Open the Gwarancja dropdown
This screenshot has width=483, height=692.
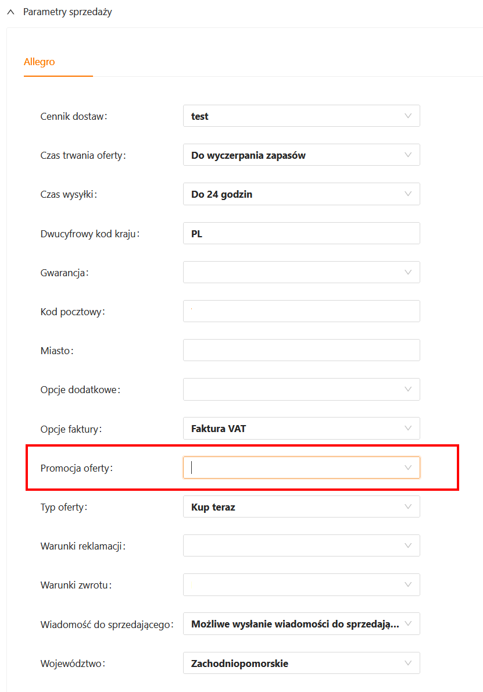[x=301, y=272]
